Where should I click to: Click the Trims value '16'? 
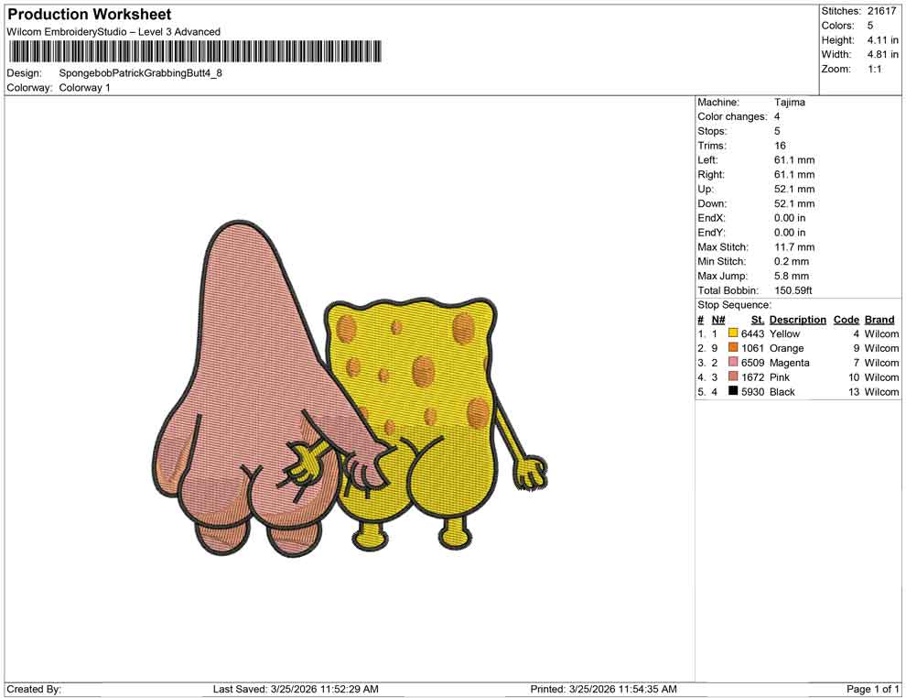point(780,146)
